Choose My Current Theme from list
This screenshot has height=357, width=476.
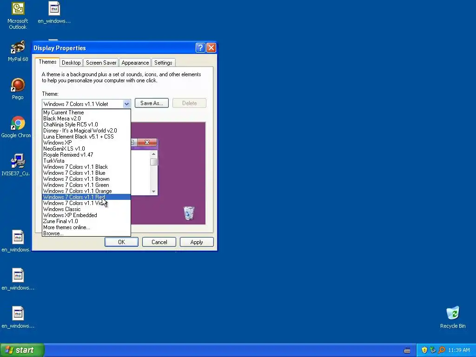pyautogui.click(x=86, y=112)
